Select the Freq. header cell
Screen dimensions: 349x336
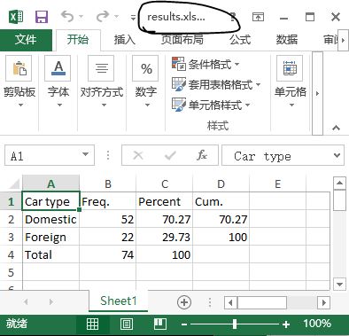pyautogui.click(x=108, y=201)
